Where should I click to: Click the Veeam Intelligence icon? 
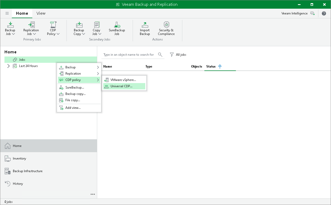(x=312, y=13)
